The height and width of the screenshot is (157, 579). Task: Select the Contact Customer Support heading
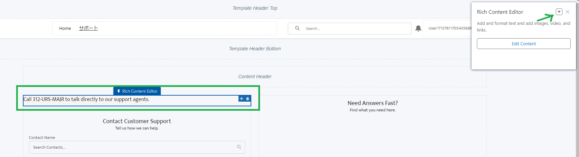(x=137, y=121)
